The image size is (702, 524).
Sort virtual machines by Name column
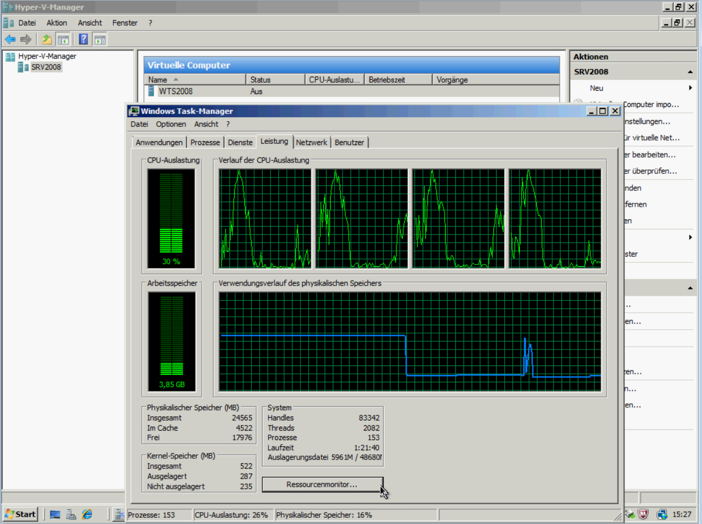point(195,80)
